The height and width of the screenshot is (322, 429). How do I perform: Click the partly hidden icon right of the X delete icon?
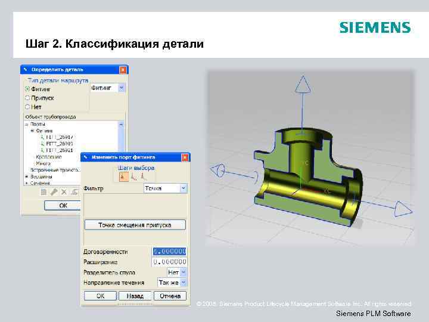tap(75, 192)
